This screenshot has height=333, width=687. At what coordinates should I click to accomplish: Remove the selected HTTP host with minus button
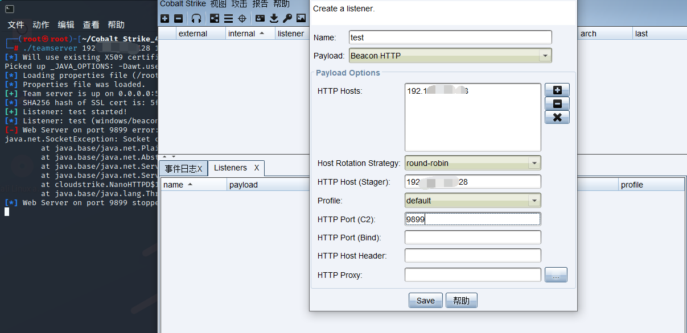(557, 104)
